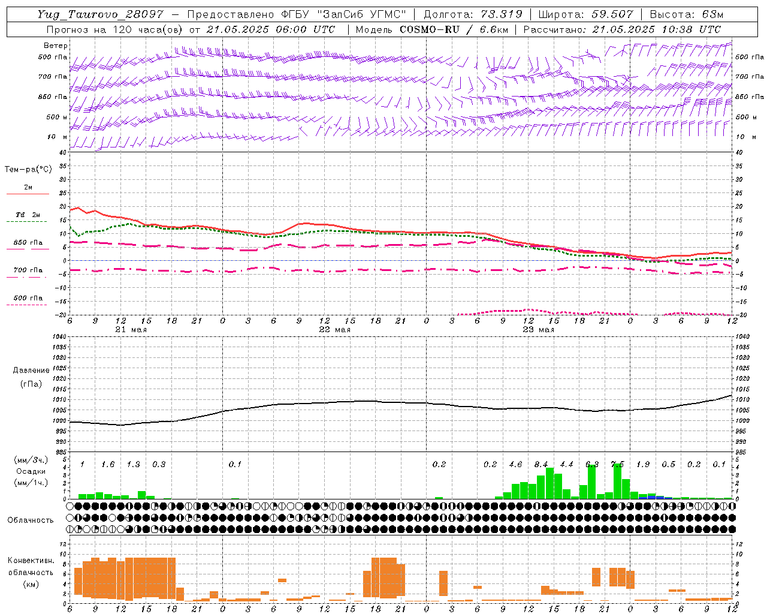The height and width of the screenshot is (614, 767).
Task: Select the 'Предоставлено ФГБУ "ЗапСиб УГМС"' provider text
Action: [297, 14]
